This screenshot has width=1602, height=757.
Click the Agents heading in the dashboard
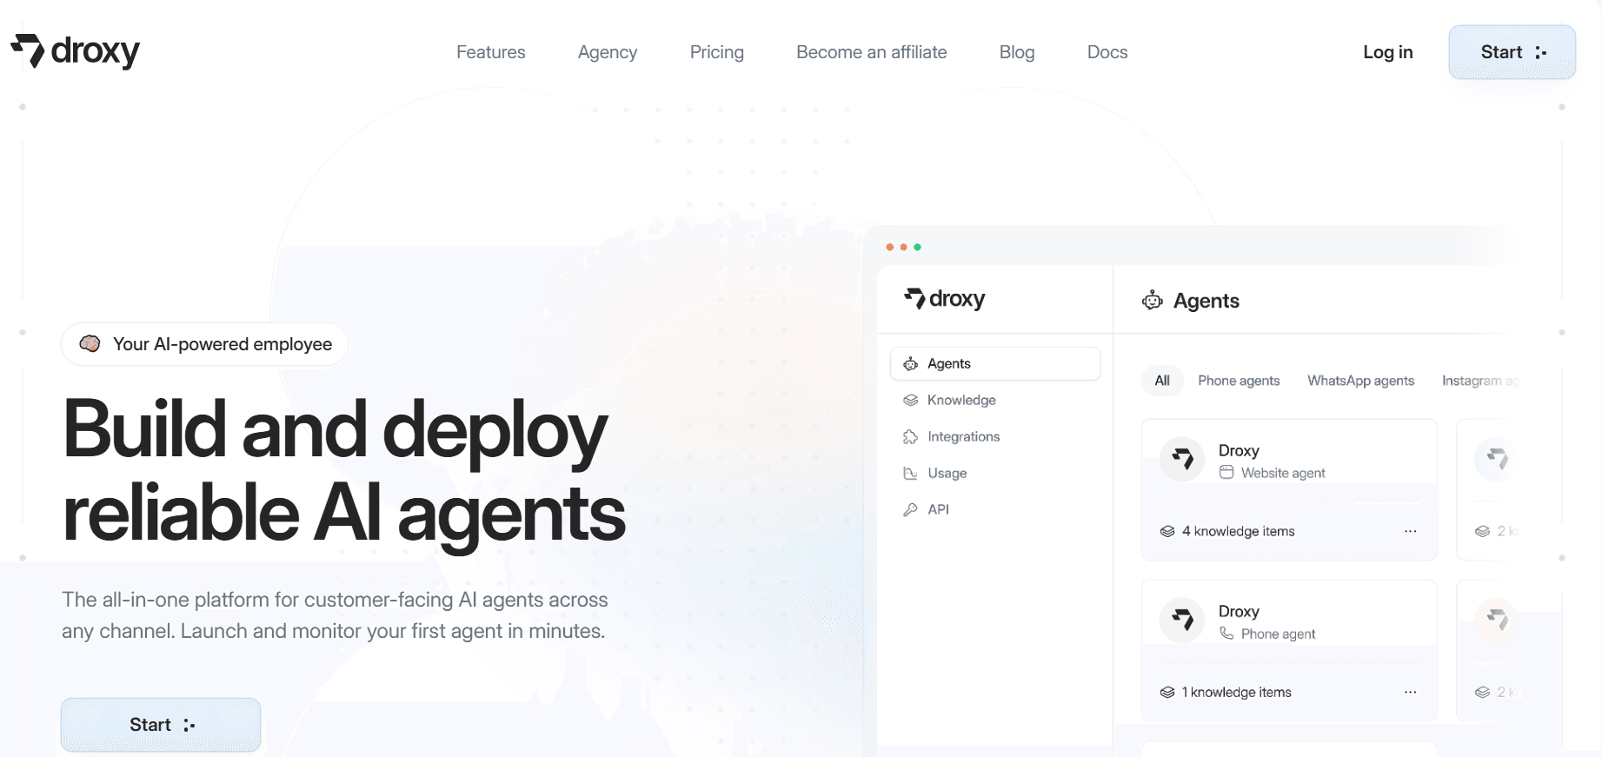click(1206, 301)
